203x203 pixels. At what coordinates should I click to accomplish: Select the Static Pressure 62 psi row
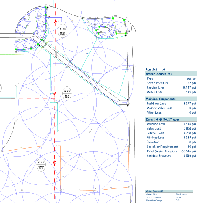coord(171,83)
